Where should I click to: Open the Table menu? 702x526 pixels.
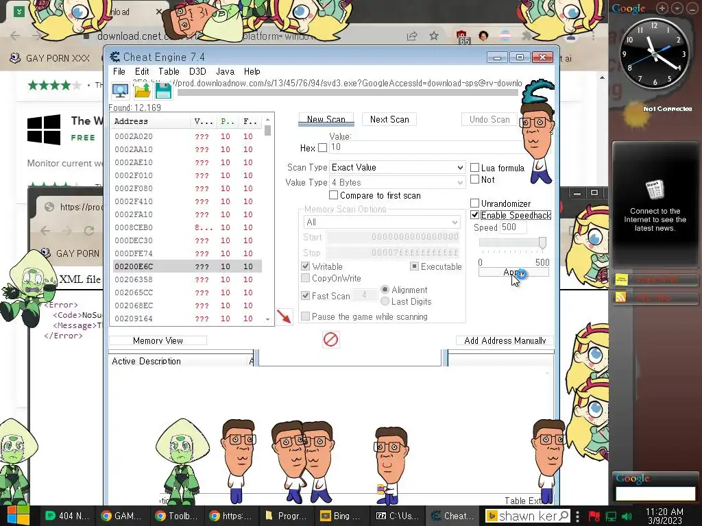169,71
